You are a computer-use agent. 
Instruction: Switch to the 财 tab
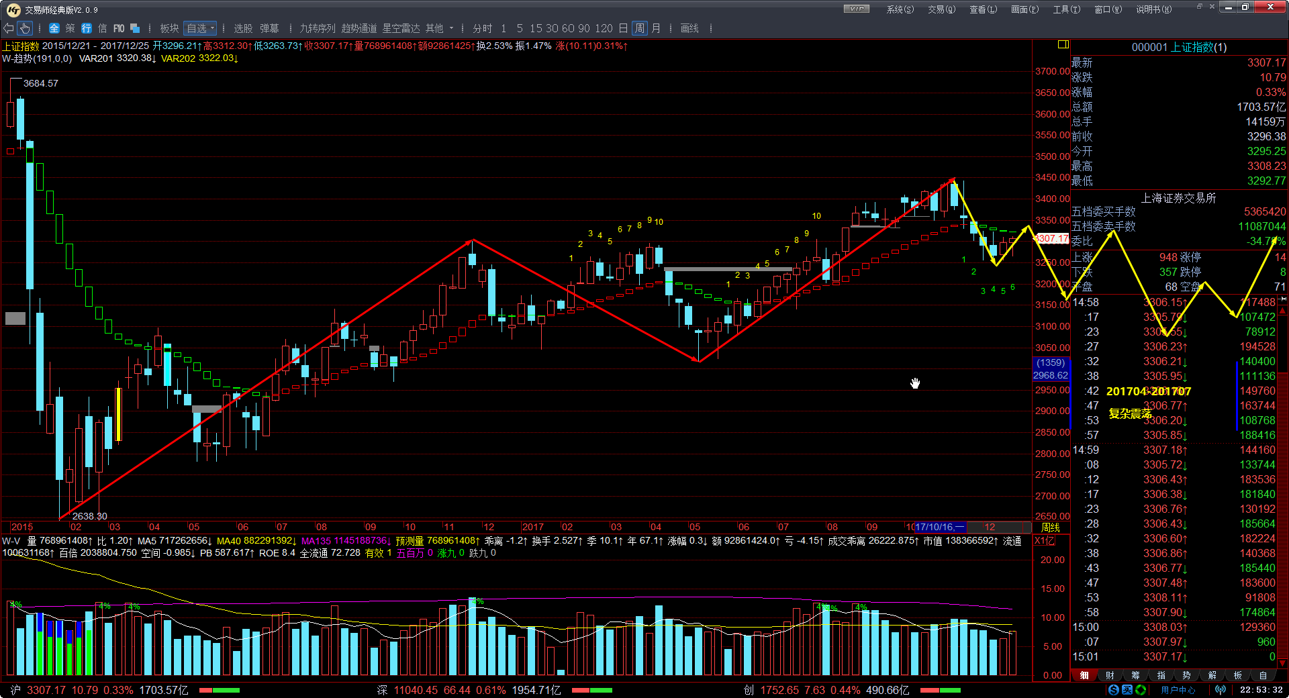click(x=1110, y=675)
